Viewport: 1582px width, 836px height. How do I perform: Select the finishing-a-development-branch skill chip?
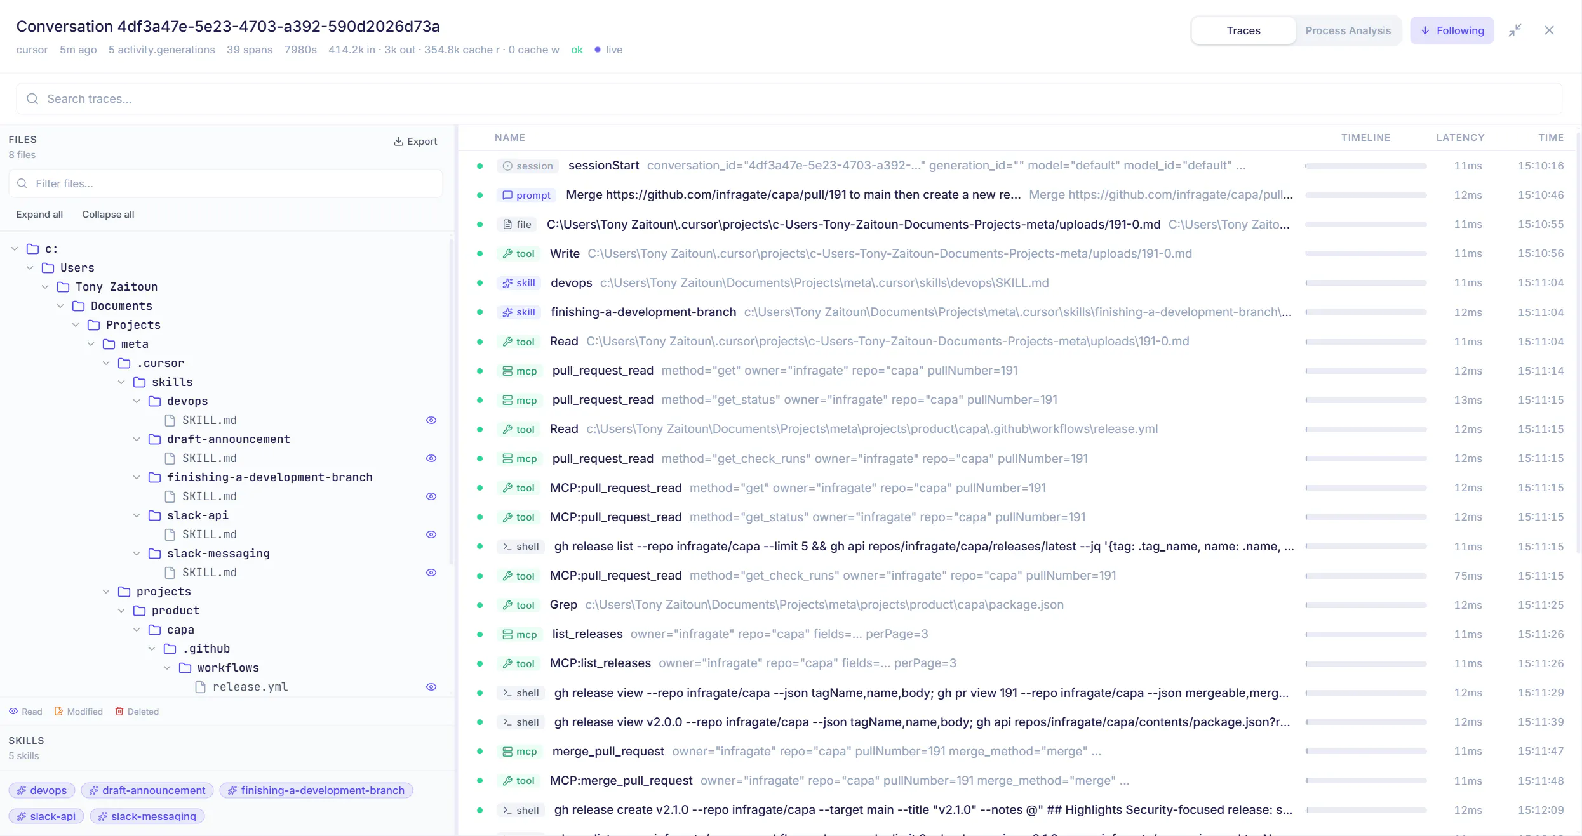tap(316, 790)
